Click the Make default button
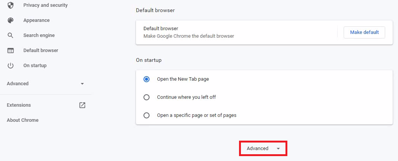Image resolution: width=398 pixels, height=161 pixels. (364, 32)
